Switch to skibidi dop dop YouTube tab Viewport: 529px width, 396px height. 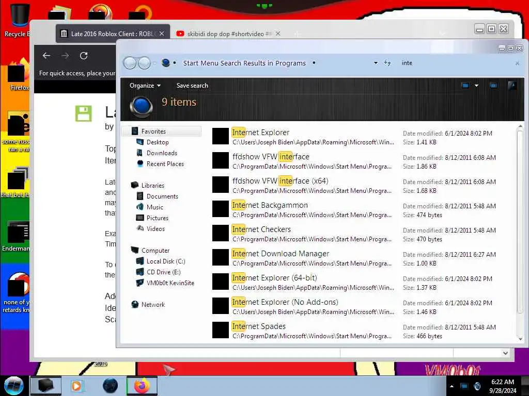pyautogui.click(x=229, y=34)
